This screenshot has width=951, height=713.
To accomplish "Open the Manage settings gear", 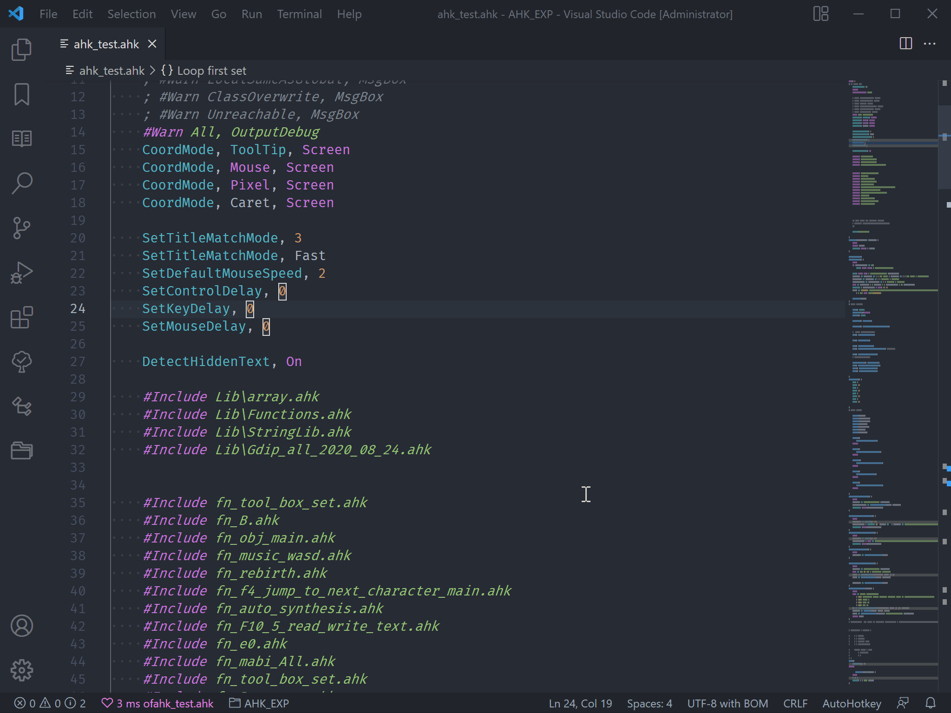I will point(21,670).
